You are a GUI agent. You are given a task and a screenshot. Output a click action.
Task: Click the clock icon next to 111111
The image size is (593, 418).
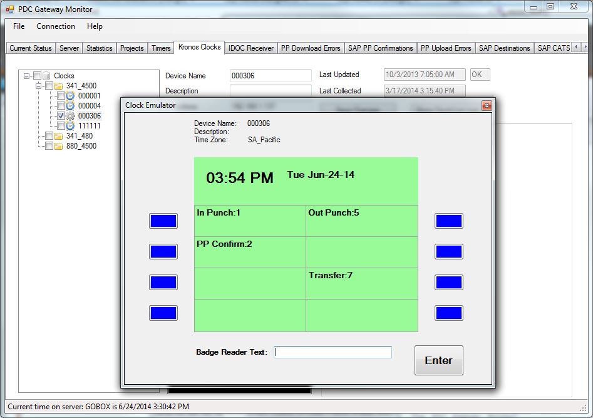71,126
